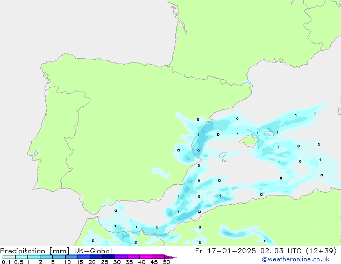Image resolution: width=341 pixels, height=264 pixels.
Task: Click legend tick label '25'
Action: [x=104, y=262]
